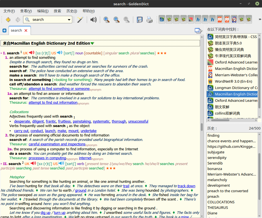Zoom in on the article text
This screenshot has width=262, height=218.
106,19
